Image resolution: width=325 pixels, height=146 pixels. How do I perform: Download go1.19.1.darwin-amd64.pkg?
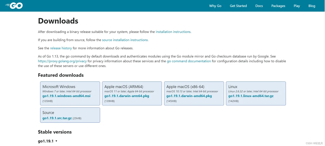189,96
